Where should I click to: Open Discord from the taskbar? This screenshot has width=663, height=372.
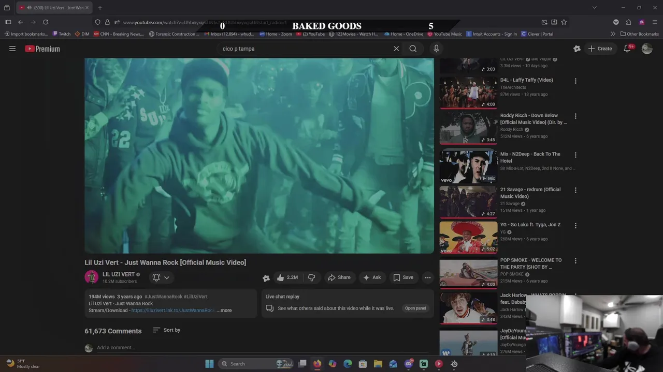409,364
